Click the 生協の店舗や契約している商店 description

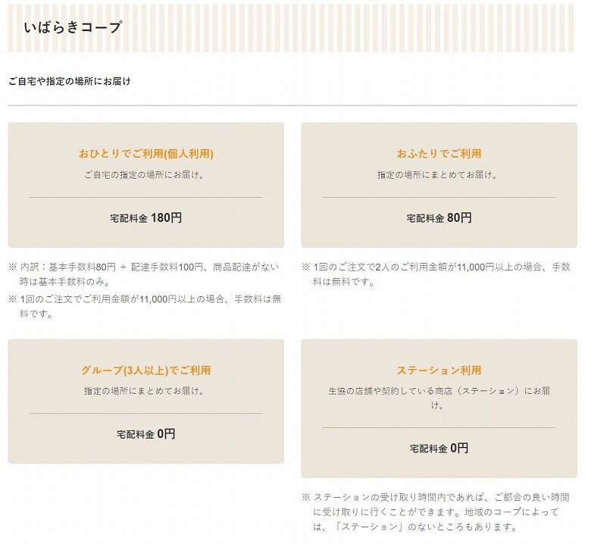click(x=439, y=398)
